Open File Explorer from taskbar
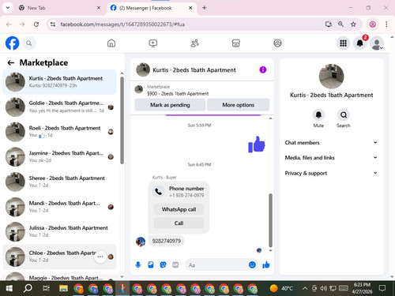The height and width of the screenshot is (296, 395). point(63,289)
